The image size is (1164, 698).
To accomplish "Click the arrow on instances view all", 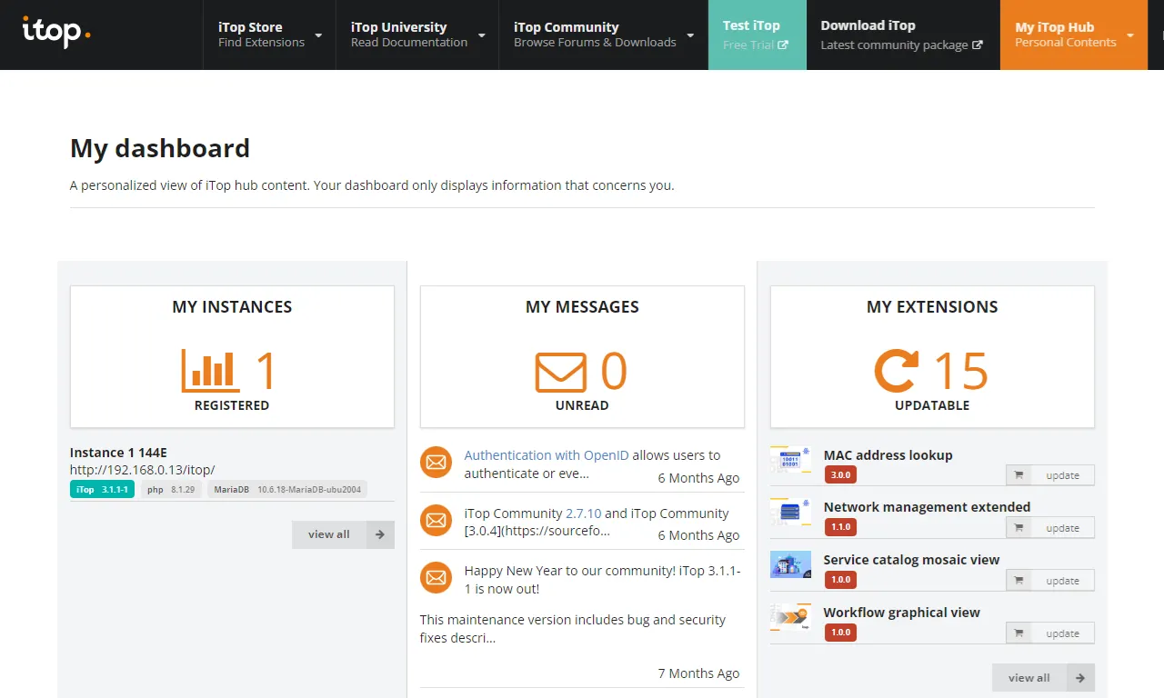I will point(380,534).
